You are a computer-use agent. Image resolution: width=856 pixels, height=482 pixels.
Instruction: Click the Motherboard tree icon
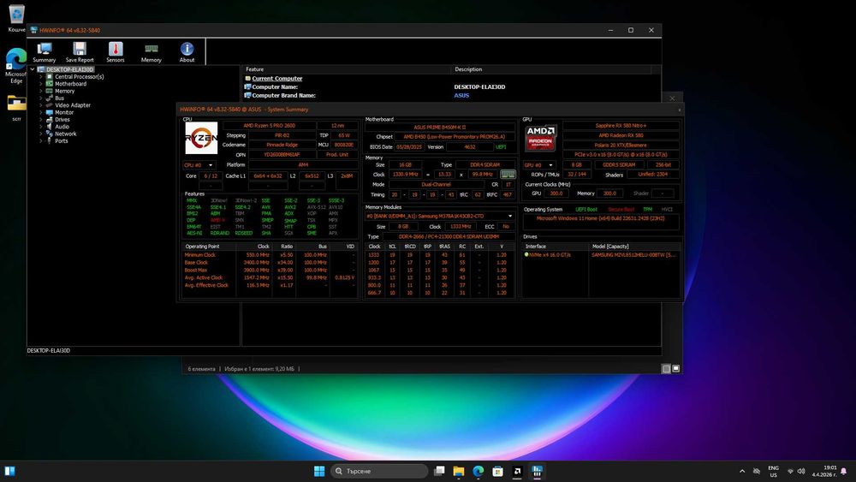click(49, 84)
